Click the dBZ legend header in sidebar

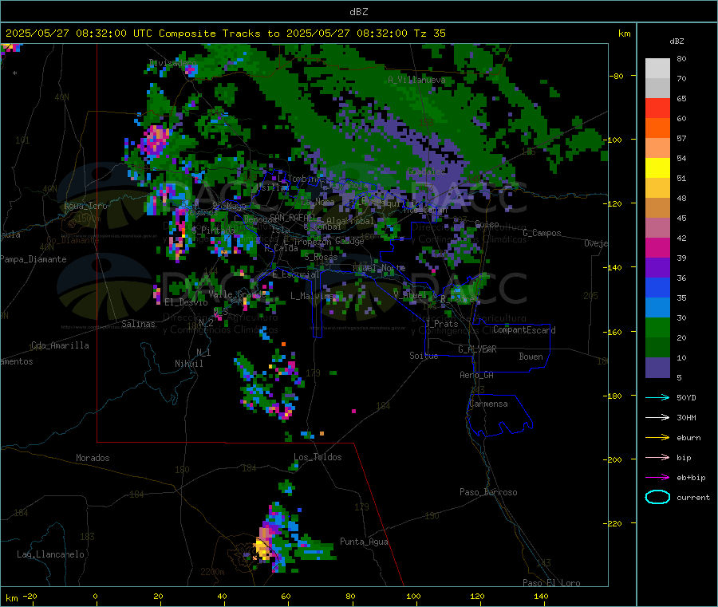tap(677, 41)
